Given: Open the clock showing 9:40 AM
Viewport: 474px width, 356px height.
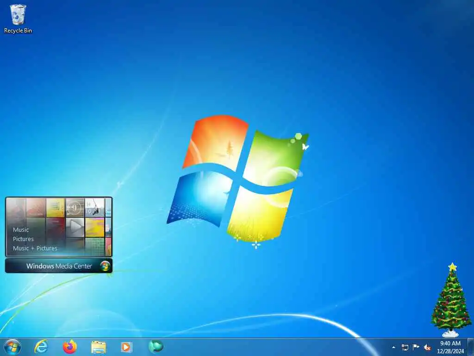Looking at the screenshot, I should (x=450, y=347).
